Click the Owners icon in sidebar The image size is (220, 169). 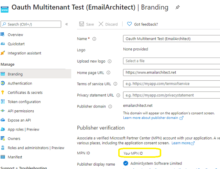3,138
